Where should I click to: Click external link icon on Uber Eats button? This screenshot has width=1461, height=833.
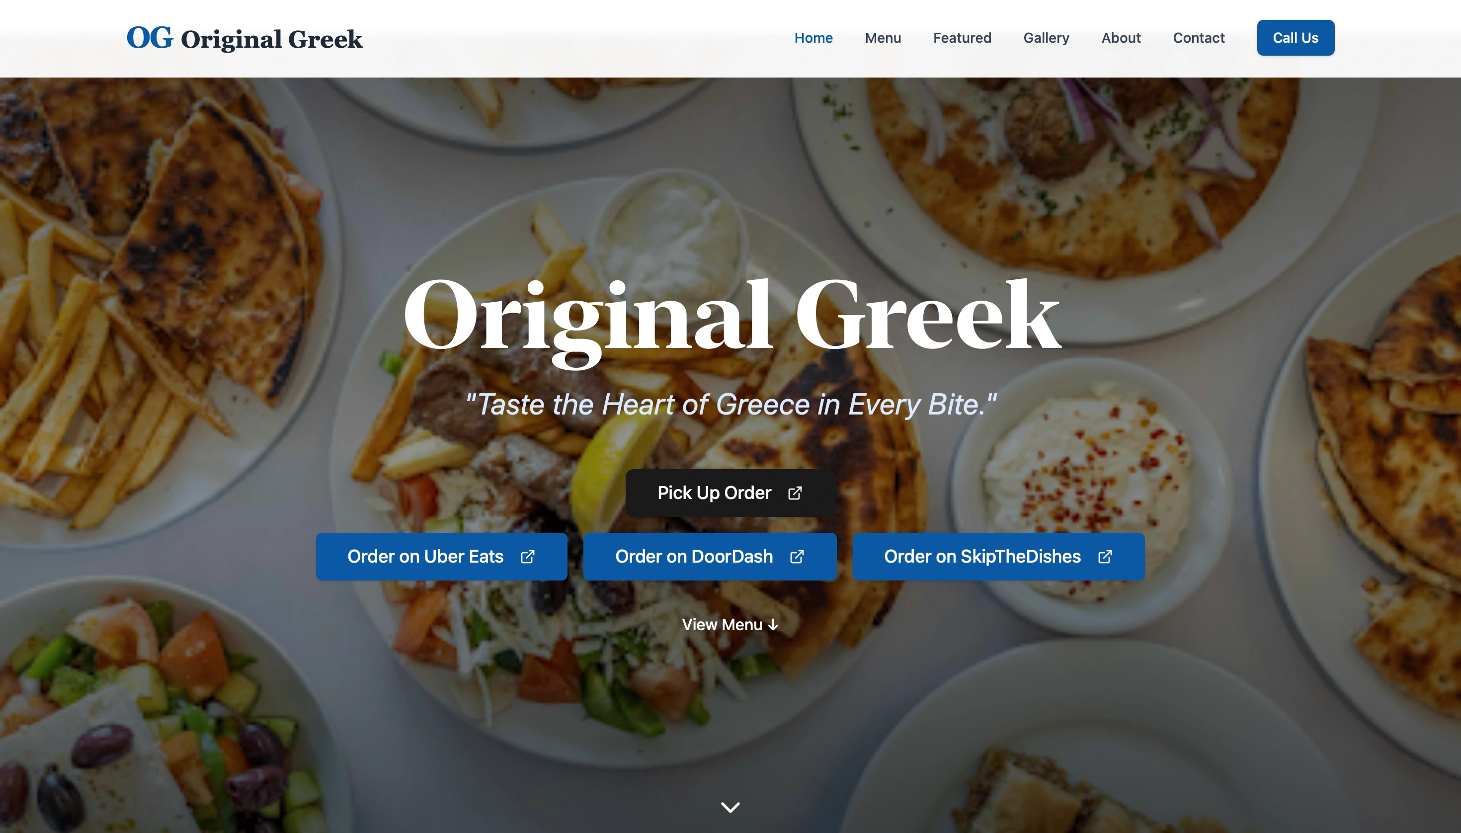click(527, 557)
